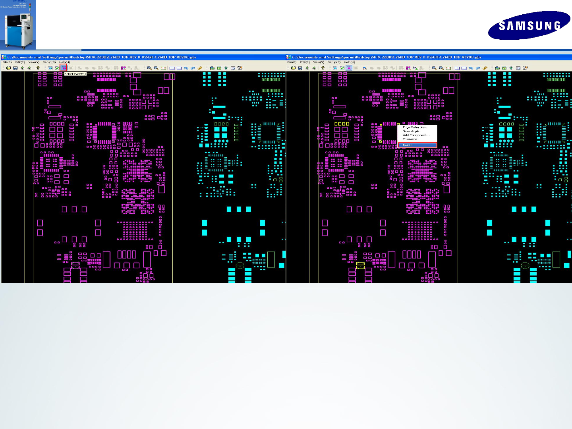
Task: Click the pencil edit icon in right window toolbar
Action: 342,68
